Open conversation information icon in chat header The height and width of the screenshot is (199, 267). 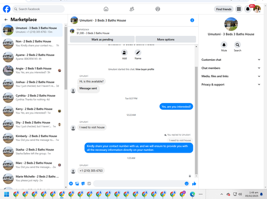pos(192,20)
